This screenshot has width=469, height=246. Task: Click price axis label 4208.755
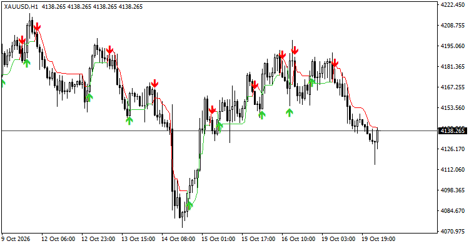453,26
